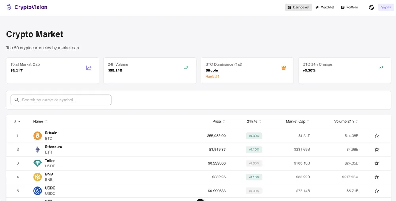The image size is (396, 201).
Task: Sort by the Name column
Action: coord(40,121)
